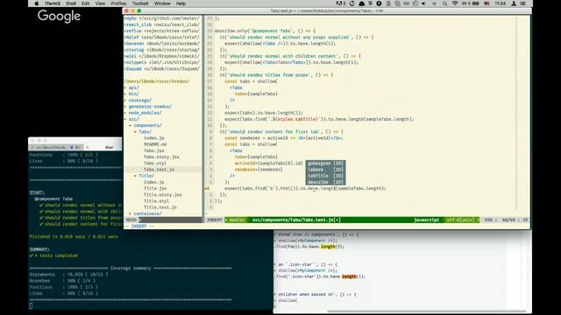Click the lightning bolt menu bar icon

(x=370, y=3)
